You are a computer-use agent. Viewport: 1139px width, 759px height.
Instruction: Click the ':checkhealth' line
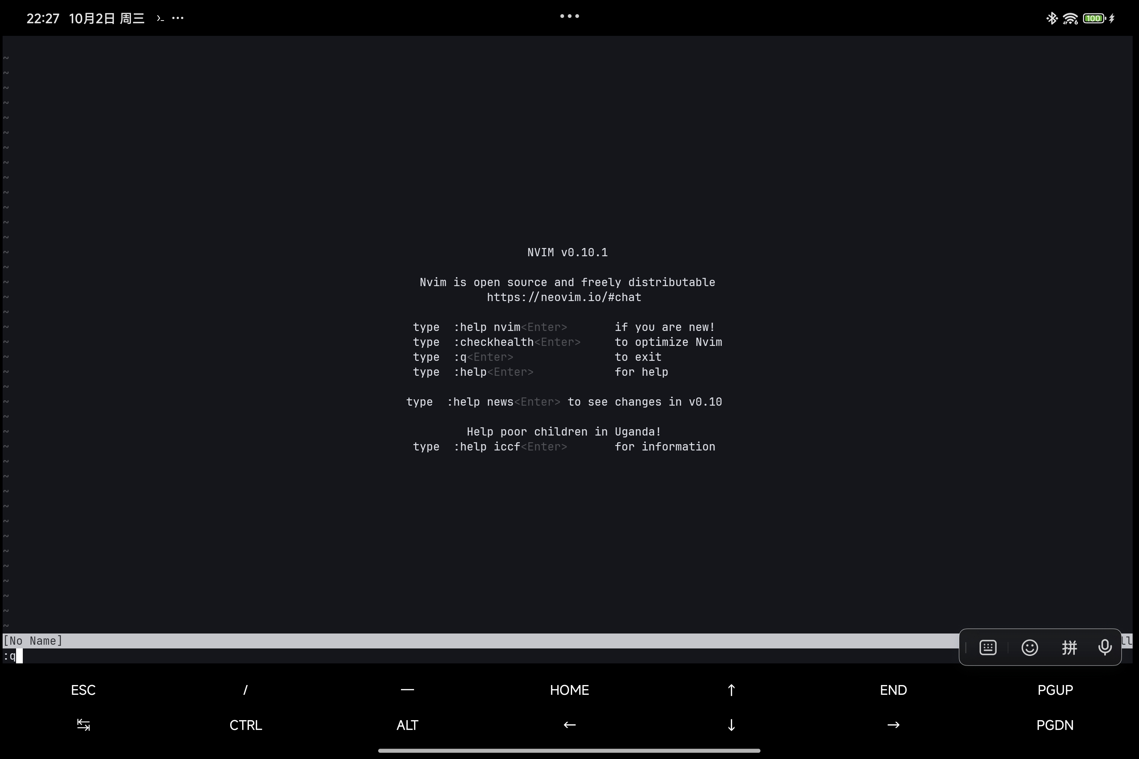click(567, 342)
